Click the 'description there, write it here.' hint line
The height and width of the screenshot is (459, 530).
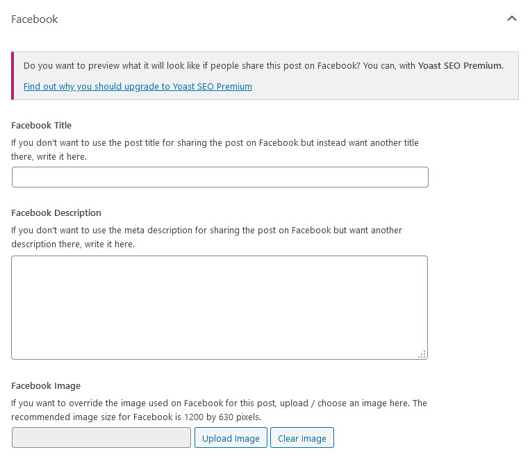tap(73, 244)
